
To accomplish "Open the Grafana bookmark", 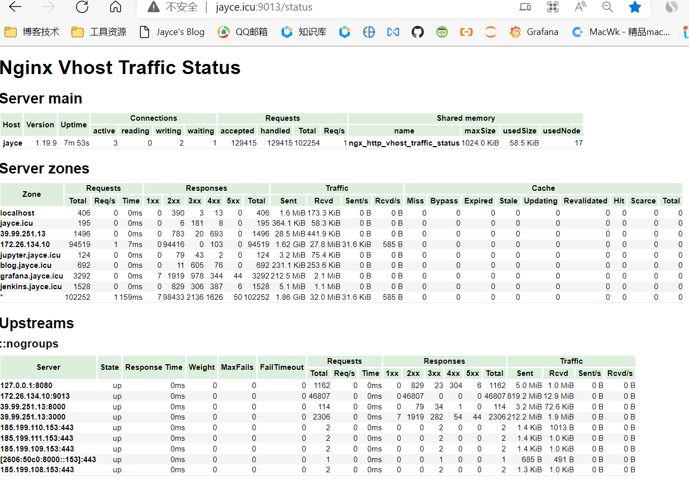I will (x=534, y=31).
